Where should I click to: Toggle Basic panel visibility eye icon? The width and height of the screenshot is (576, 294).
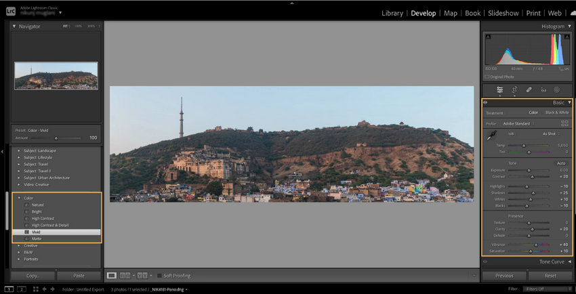[x=485, y=103]
